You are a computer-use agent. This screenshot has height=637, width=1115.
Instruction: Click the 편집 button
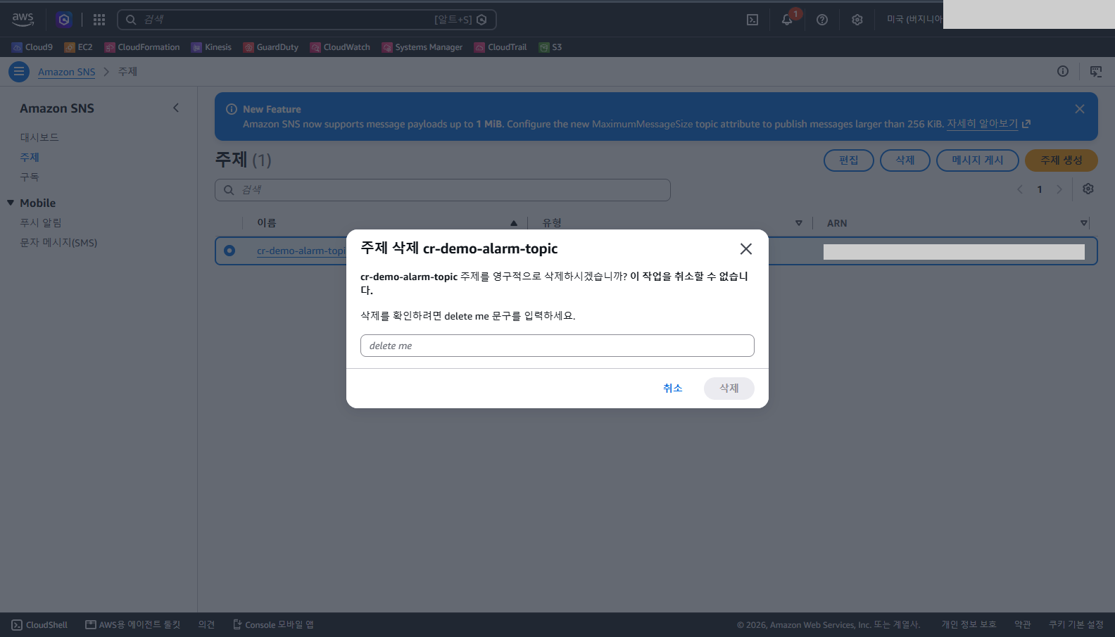point(849,160)
